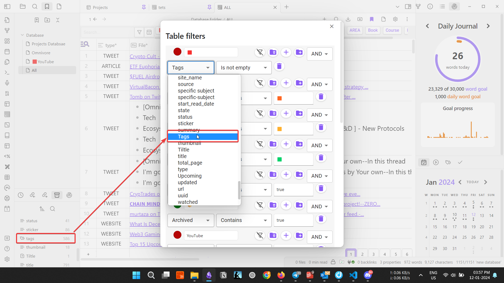Open the Obsidian app in Windows taskbar
The height and width of the screenshot is (283, 504).
point(209,275)
